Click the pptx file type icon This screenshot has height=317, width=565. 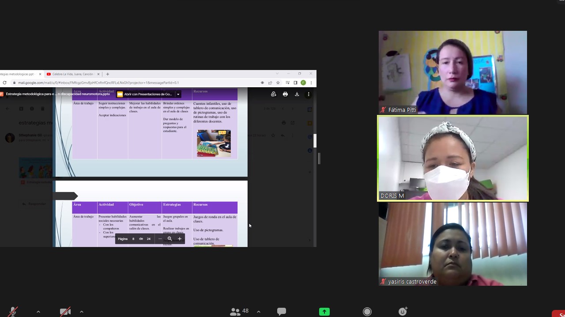pos(2,94)
